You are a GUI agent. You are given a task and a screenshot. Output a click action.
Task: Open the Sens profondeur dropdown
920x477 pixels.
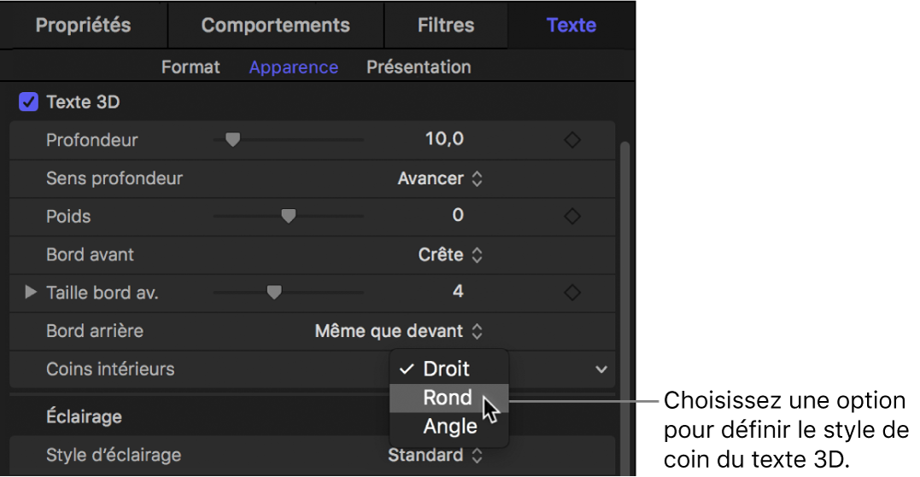click(x=440, y=178)
